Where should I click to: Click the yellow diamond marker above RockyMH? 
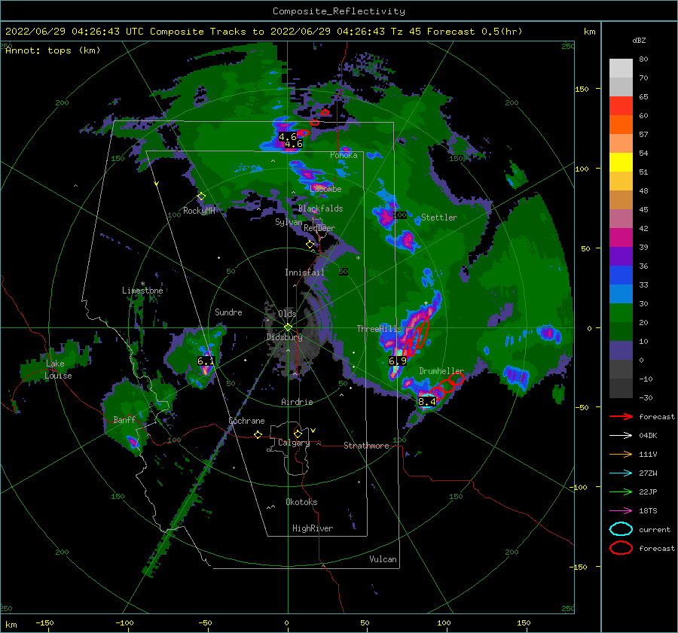pos(201,196)
